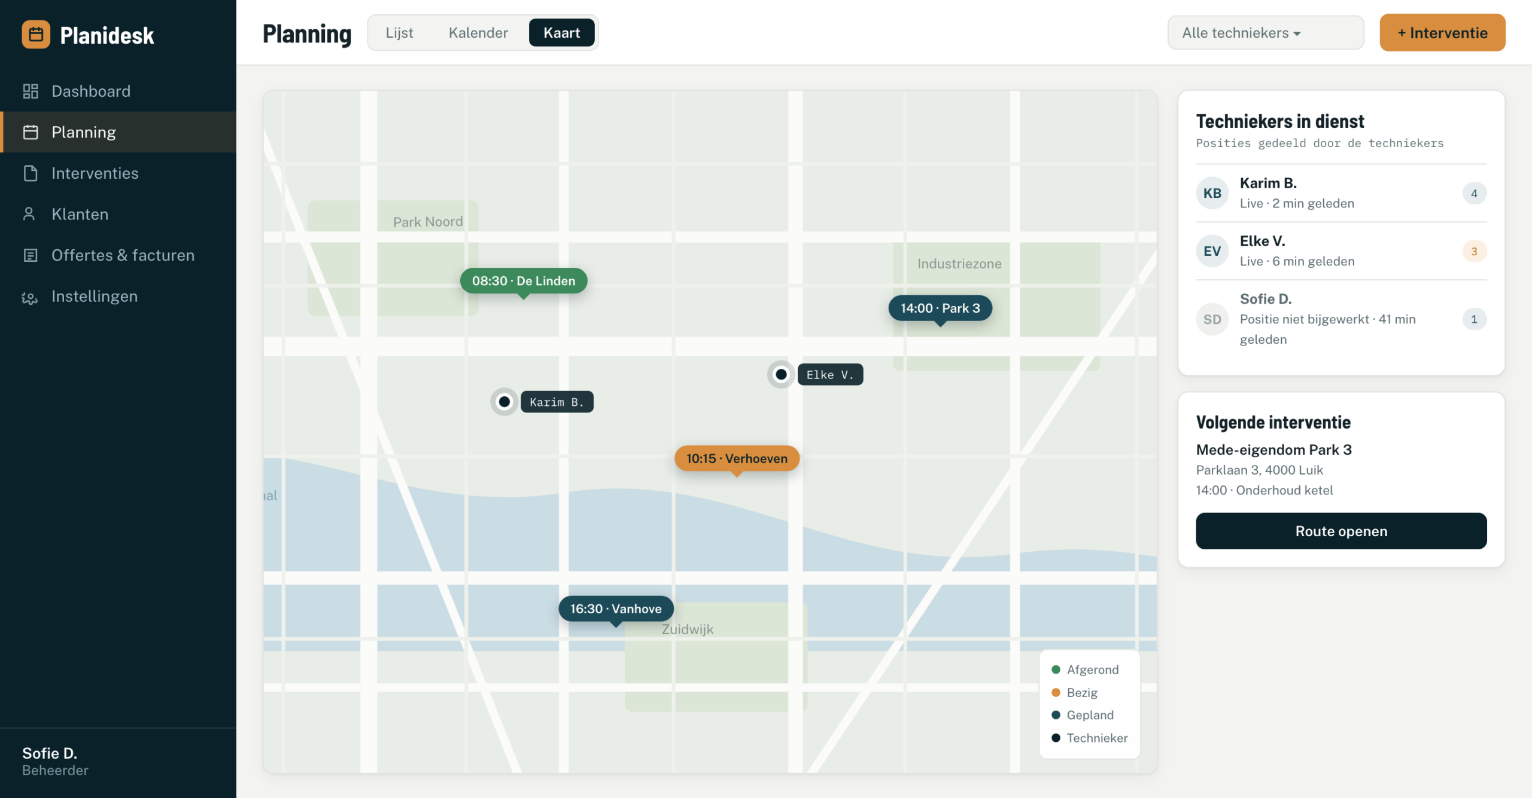Click the green Afgerond legend swatch
This screenshot has height=798, width=1532.
tap(1056, 669)
